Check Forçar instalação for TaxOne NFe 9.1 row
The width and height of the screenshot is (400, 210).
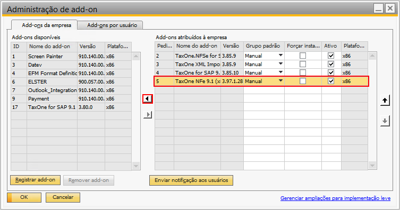pos(303,81)
